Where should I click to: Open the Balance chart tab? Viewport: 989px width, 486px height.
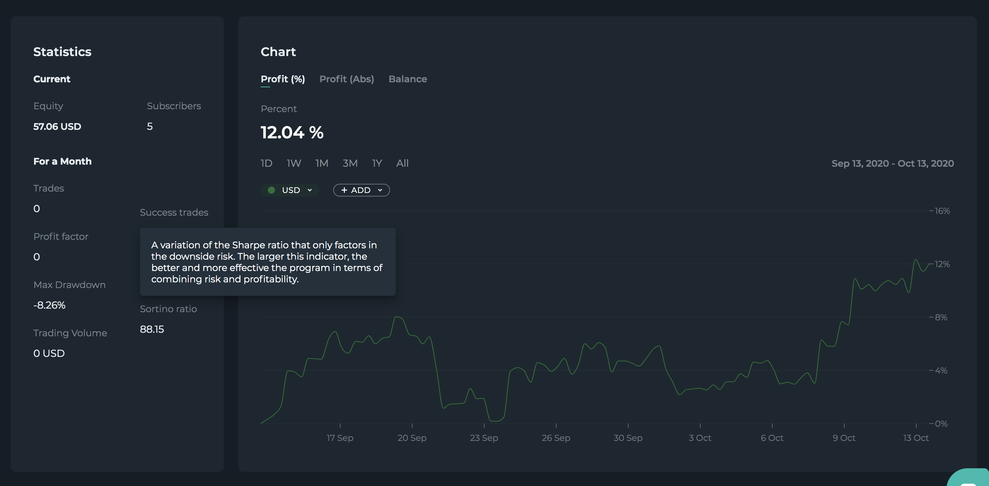pos(407,79)
